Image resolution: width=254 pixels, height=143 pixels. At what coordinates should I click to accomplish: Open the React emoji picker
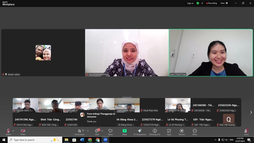point(110,131)
